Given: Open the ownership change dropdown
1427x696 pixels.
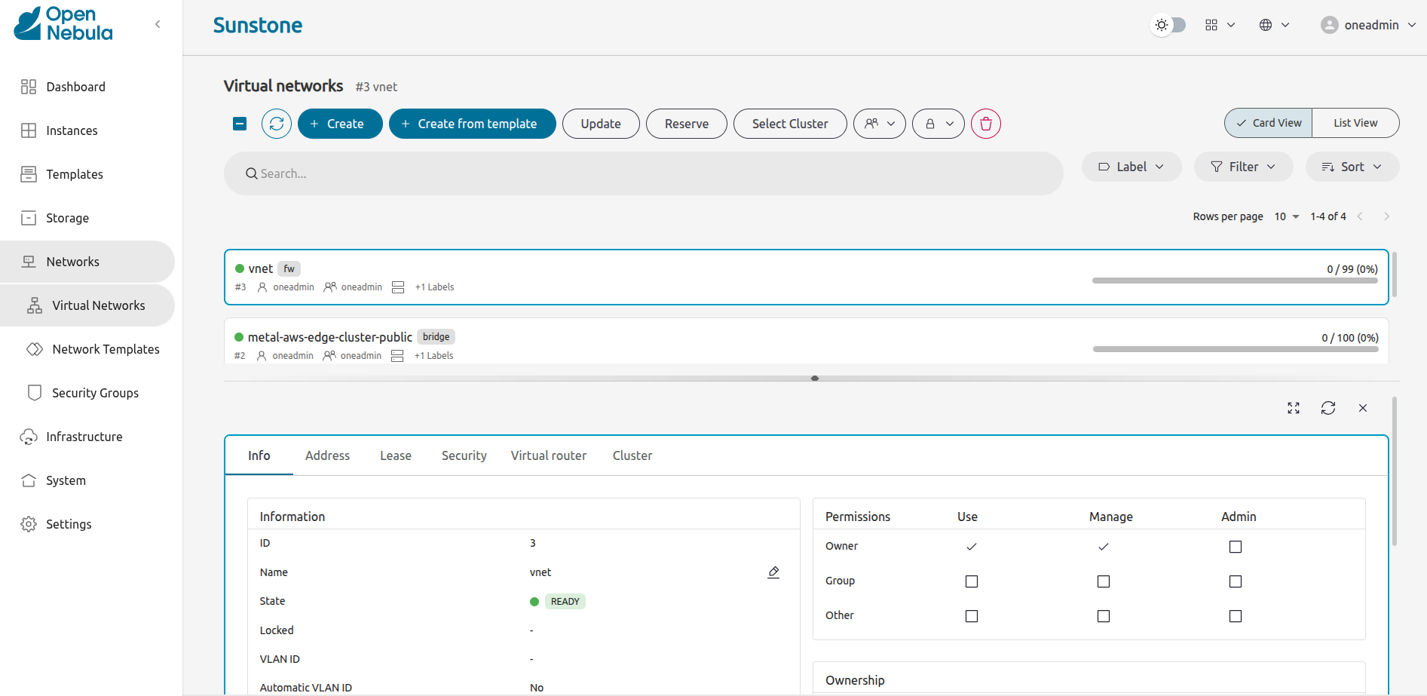Looking at the screenshot, I should pos(880,124).
